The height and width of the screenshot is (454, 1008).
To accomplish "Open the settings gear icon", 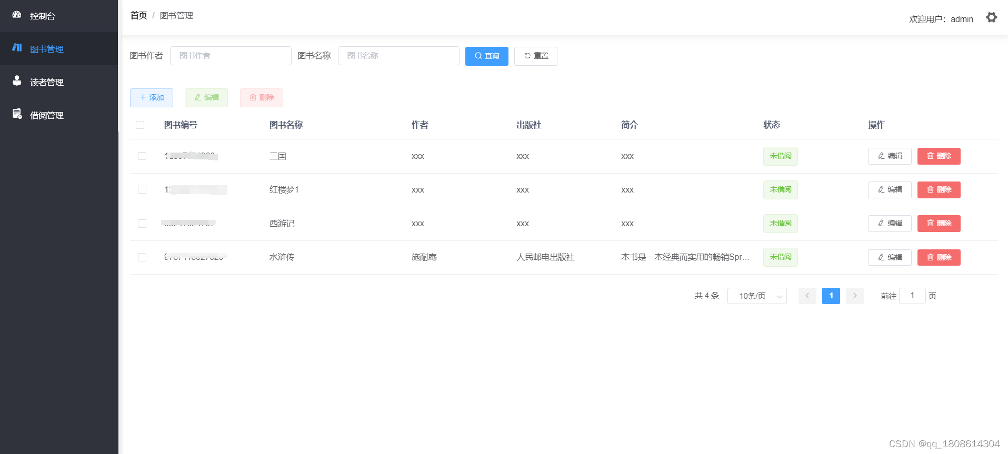I will tap(991, 17).
